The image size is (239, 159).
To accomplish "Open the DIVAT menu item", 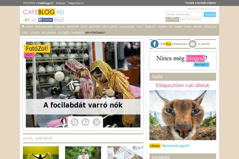I will pyautogui.click(x=29, y=27).
